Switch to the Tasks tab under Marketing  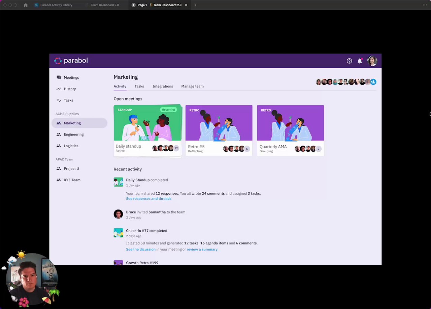click(x=139, y=86)
